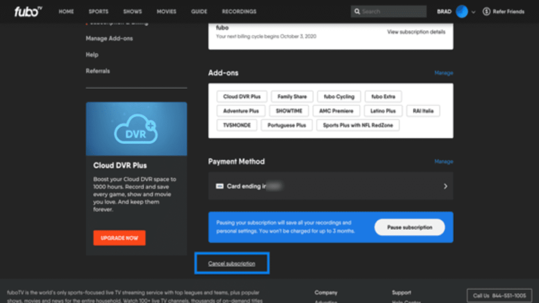This screenshot has height=303, width=539.
Task: Click the search magnifier icon
Action: (357, 11)
